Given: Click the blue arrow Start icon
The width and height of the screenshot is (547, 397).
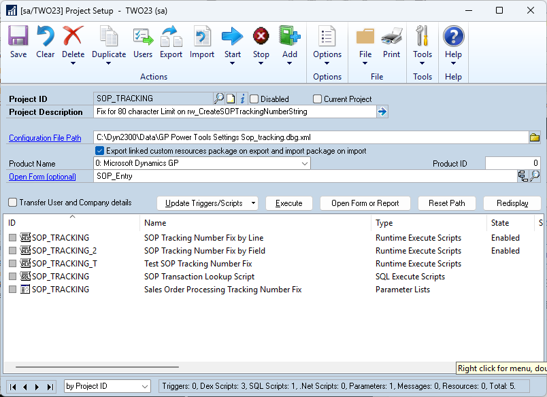Looking at the screenshot, I should 232,36.
